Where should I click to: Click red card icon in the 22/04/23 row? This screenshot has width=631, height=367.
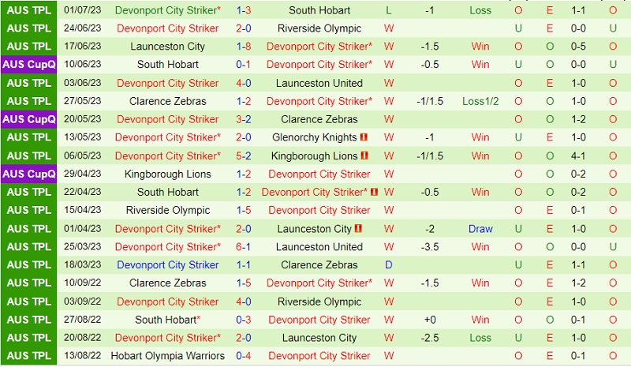(374, 192)
